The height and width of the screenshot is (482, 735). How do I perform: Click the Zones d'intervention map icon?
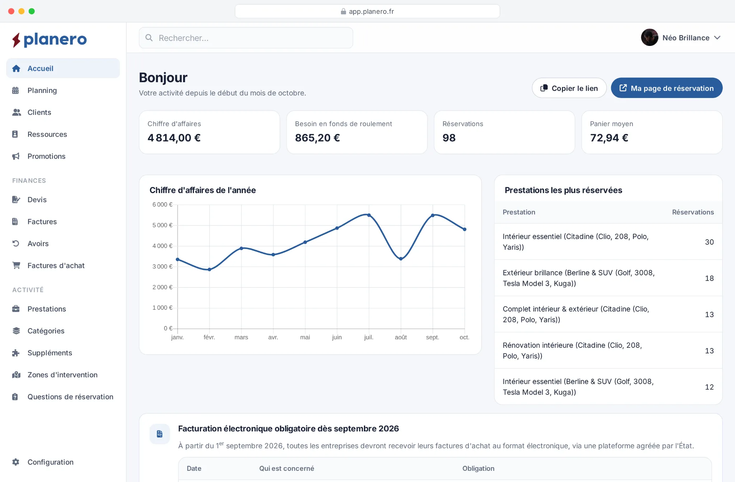pos(16,375)
